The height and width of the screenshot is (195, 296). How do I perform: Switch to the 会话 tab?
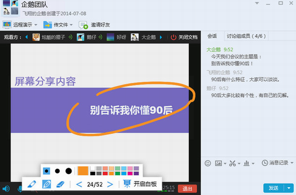click(212, 36)
